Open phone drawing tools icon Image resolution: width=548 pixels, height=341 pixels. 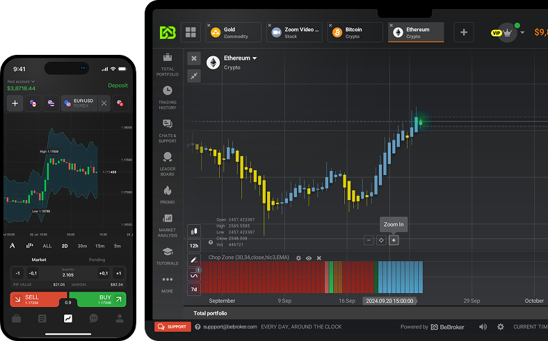coord(13,246)
